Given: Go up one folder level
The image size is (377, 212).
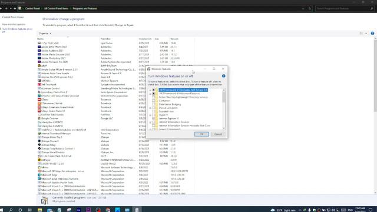Looking at the screenshot, I should click(15, 8).
